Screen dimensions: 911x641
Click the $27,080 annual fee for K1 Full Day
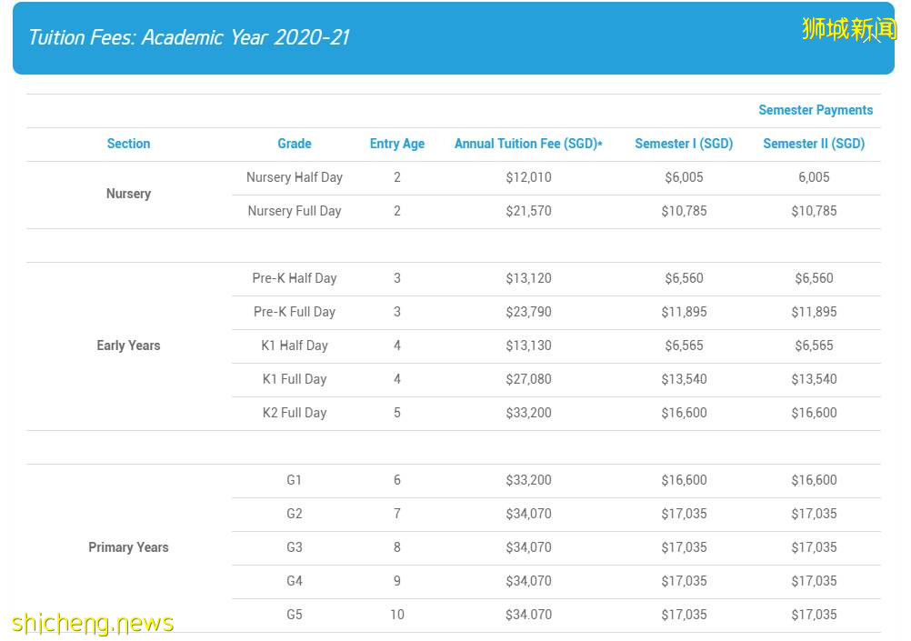point(528,379)
